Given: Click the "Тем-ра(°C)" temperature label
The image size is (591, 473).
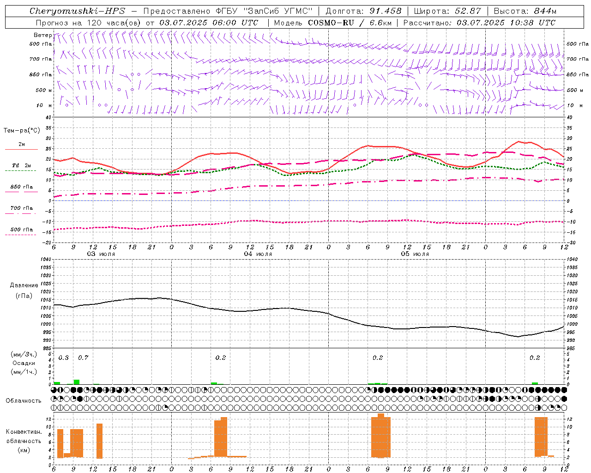Looking at the screenshot, I should click(x=21, y=131).
